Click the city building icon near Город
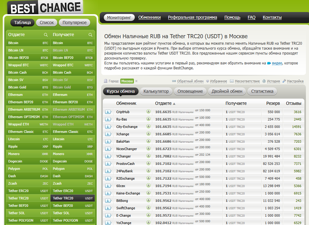This screenshot has width=309, height=225. click(x=106, y=81)
